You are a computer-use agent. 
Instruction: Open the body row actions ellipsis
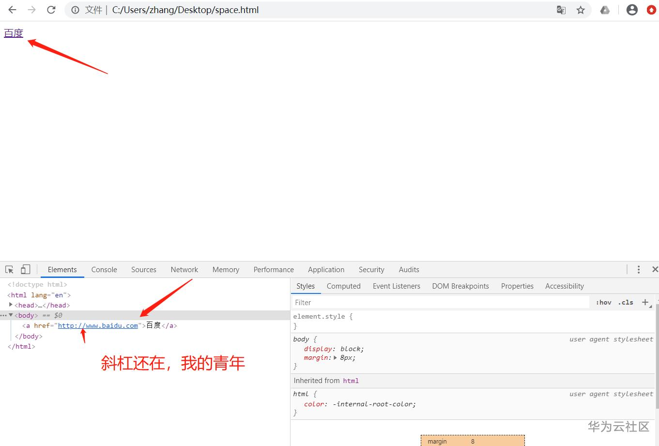[x=3, y=316]
